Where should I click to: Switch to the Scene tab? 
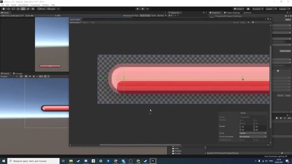pos(5,74)
